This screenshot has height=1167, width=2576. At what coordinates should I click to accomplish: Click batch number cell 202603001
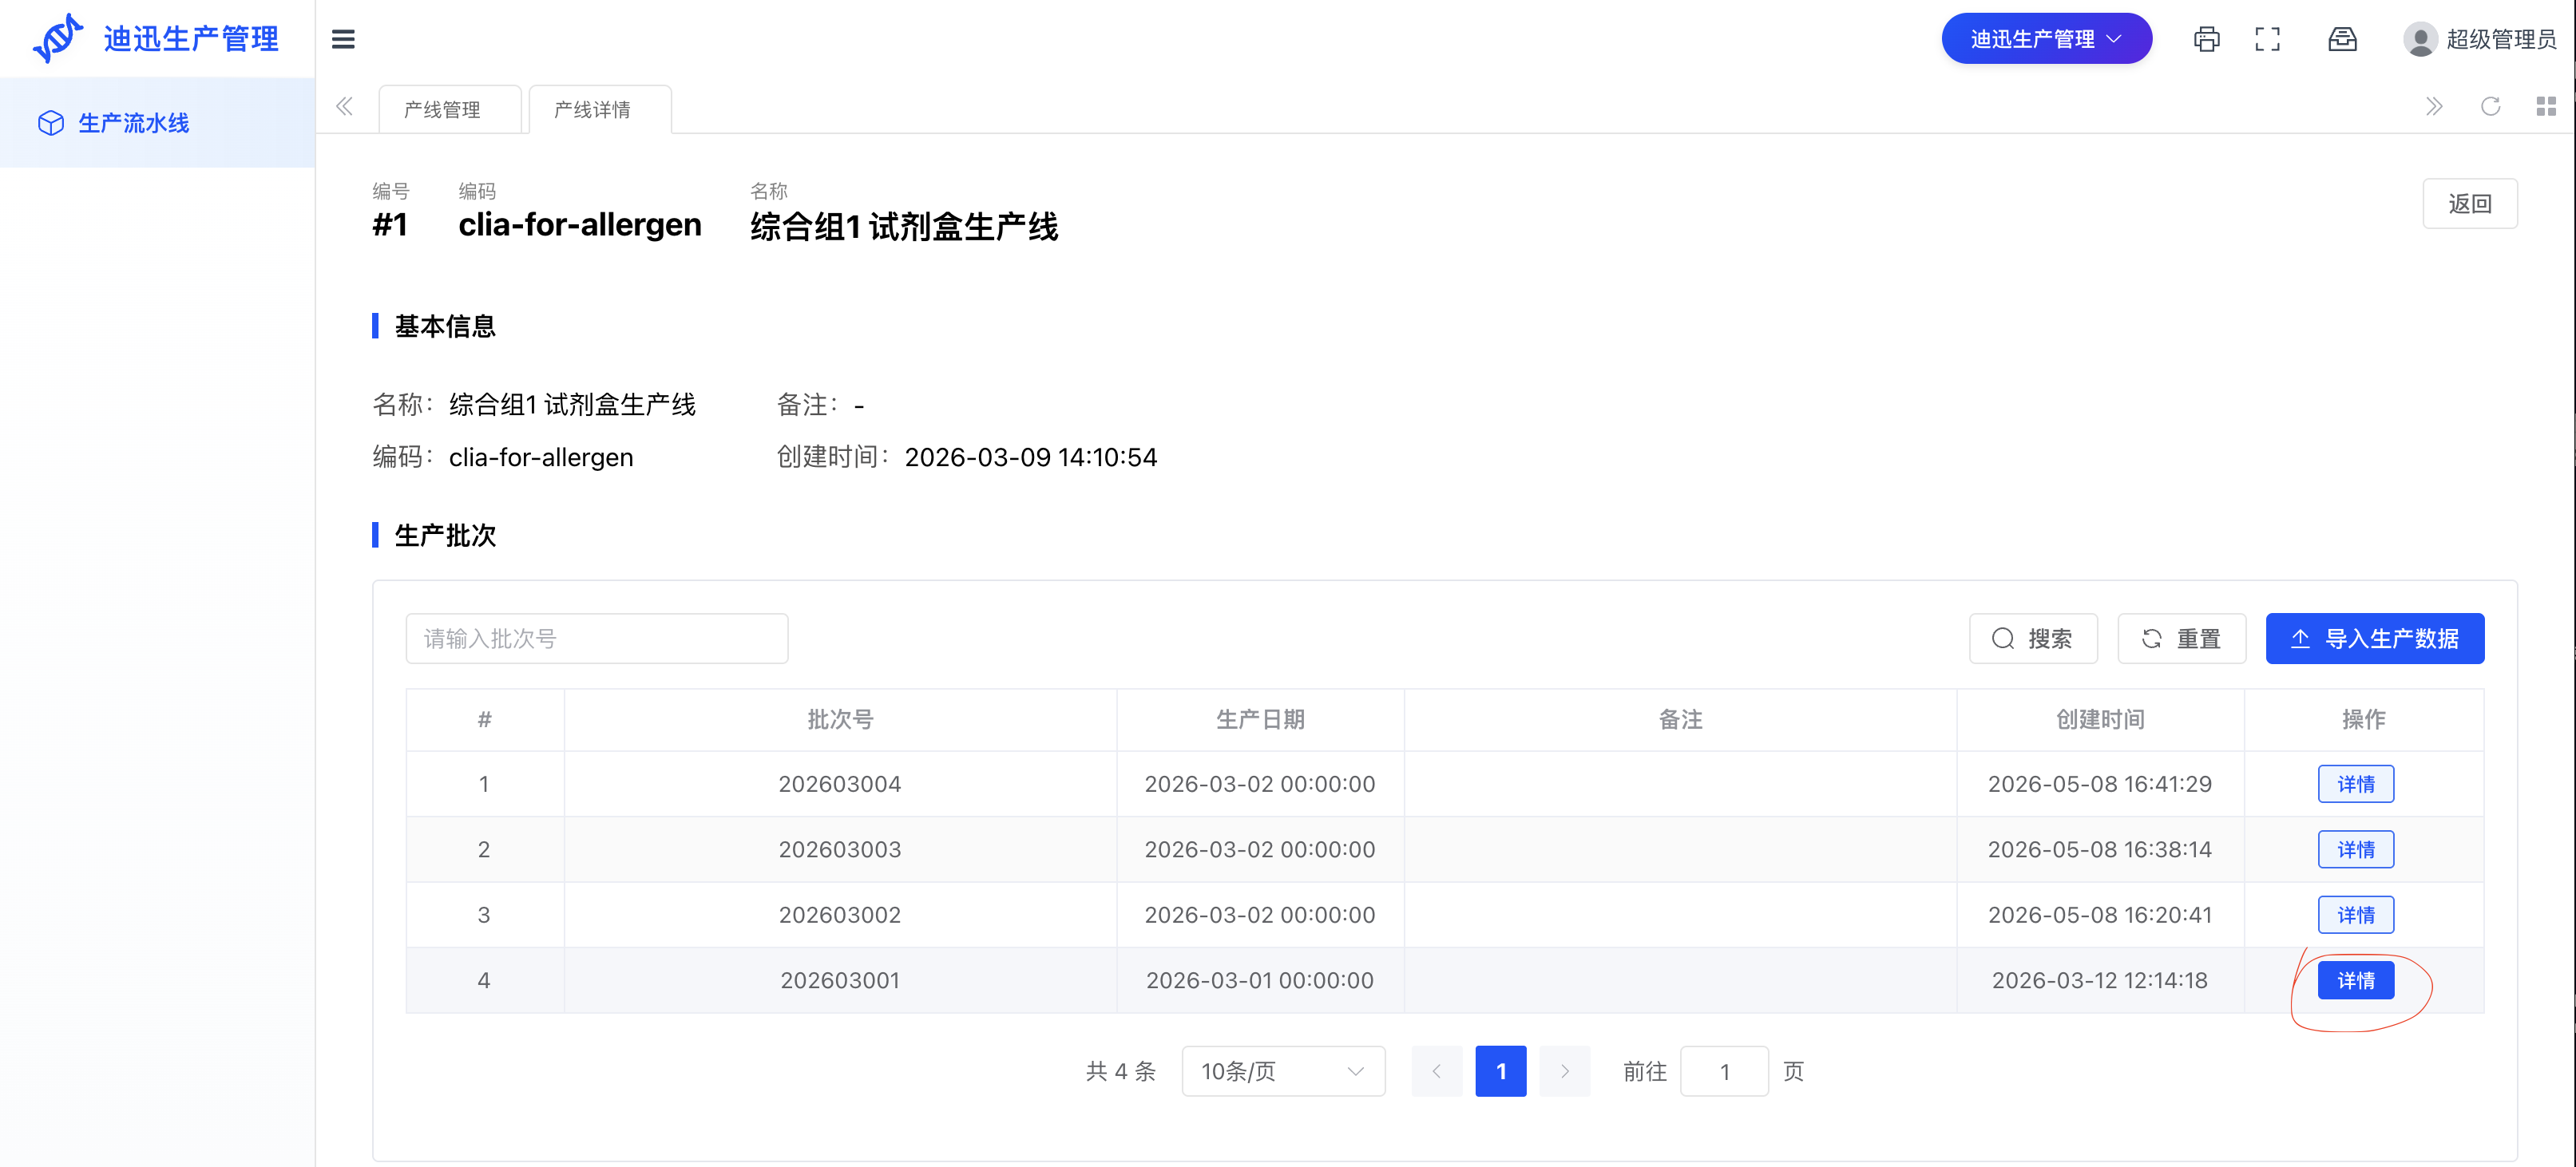pyautogui.click(x=840, y=980)
